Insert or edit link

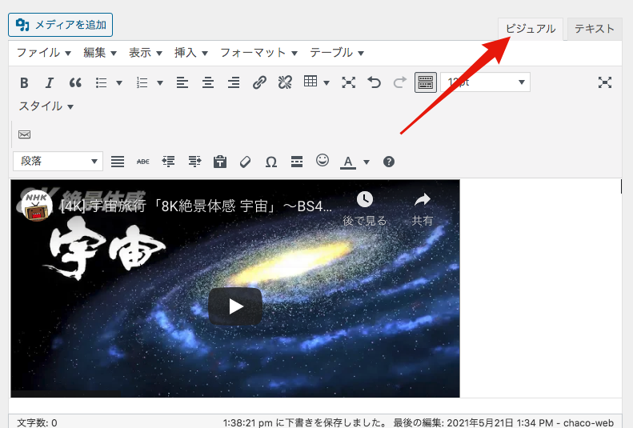tap(259, 82)
